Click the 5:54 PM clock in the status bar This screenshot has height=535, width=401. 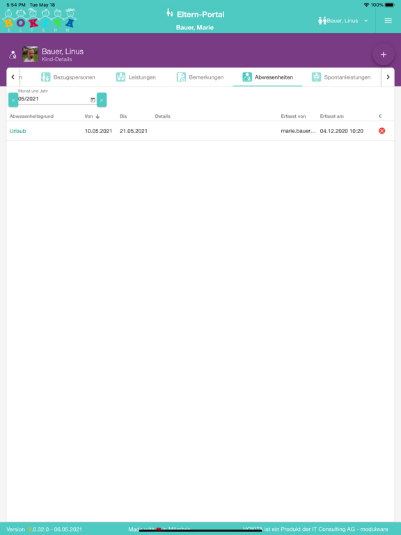click(16, 5)
